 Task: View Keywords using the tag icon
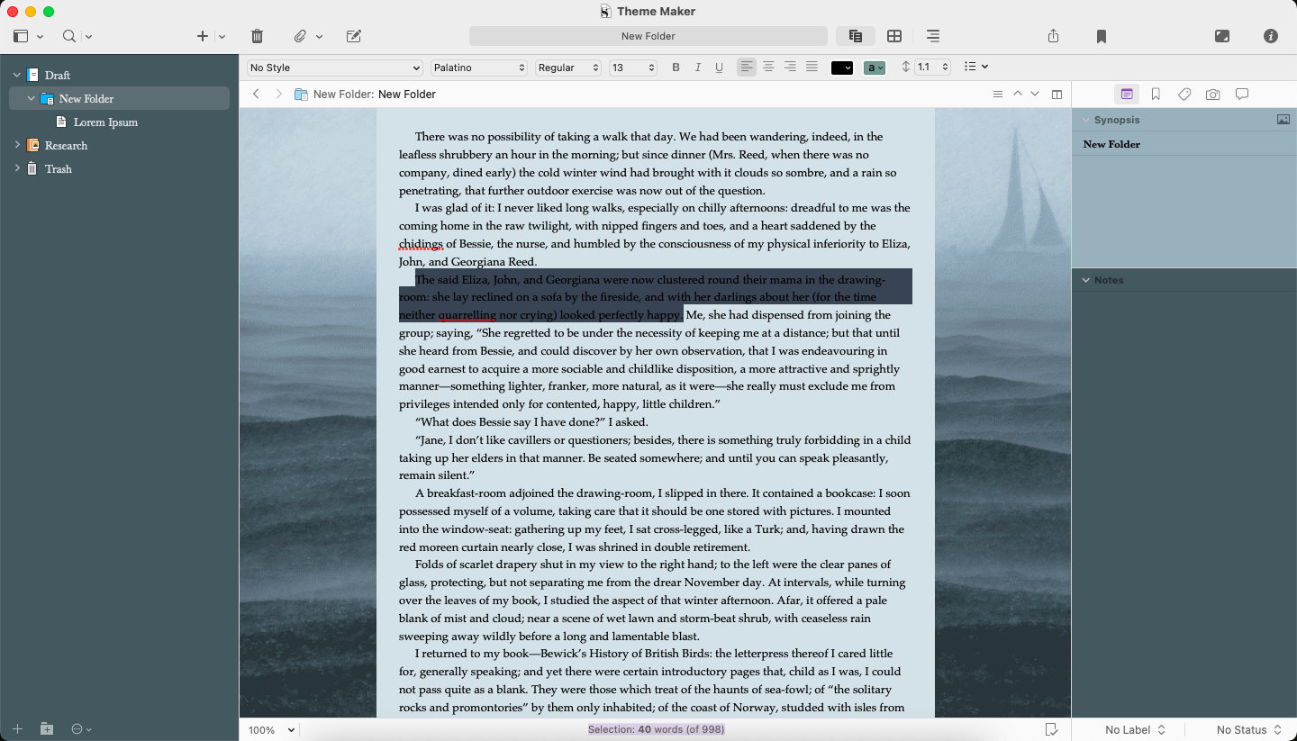click(x=1184, y=94)
